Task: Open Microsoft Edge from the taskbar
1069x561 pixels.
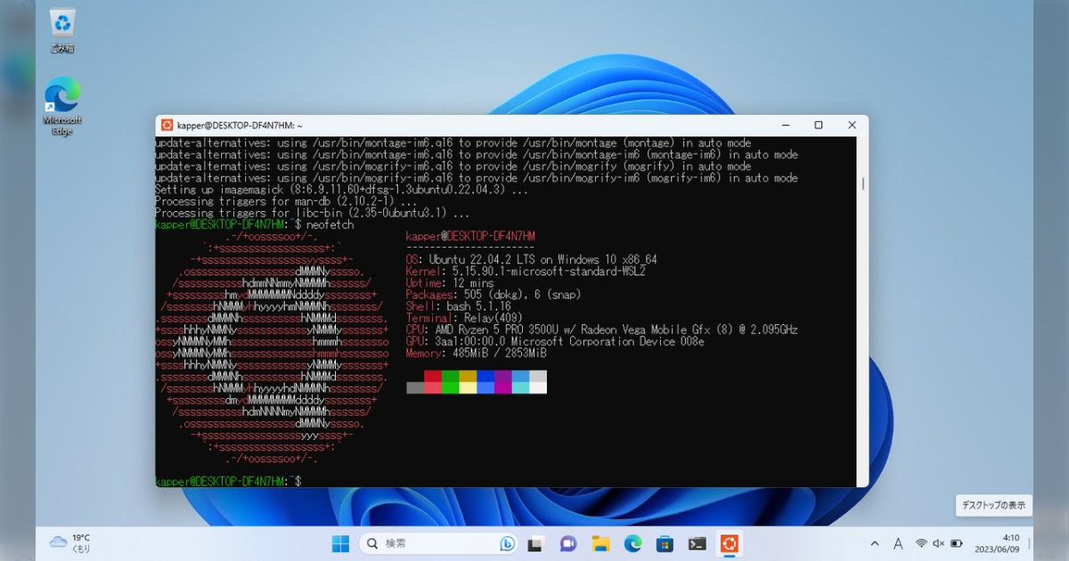Action: tap(634, 543)
